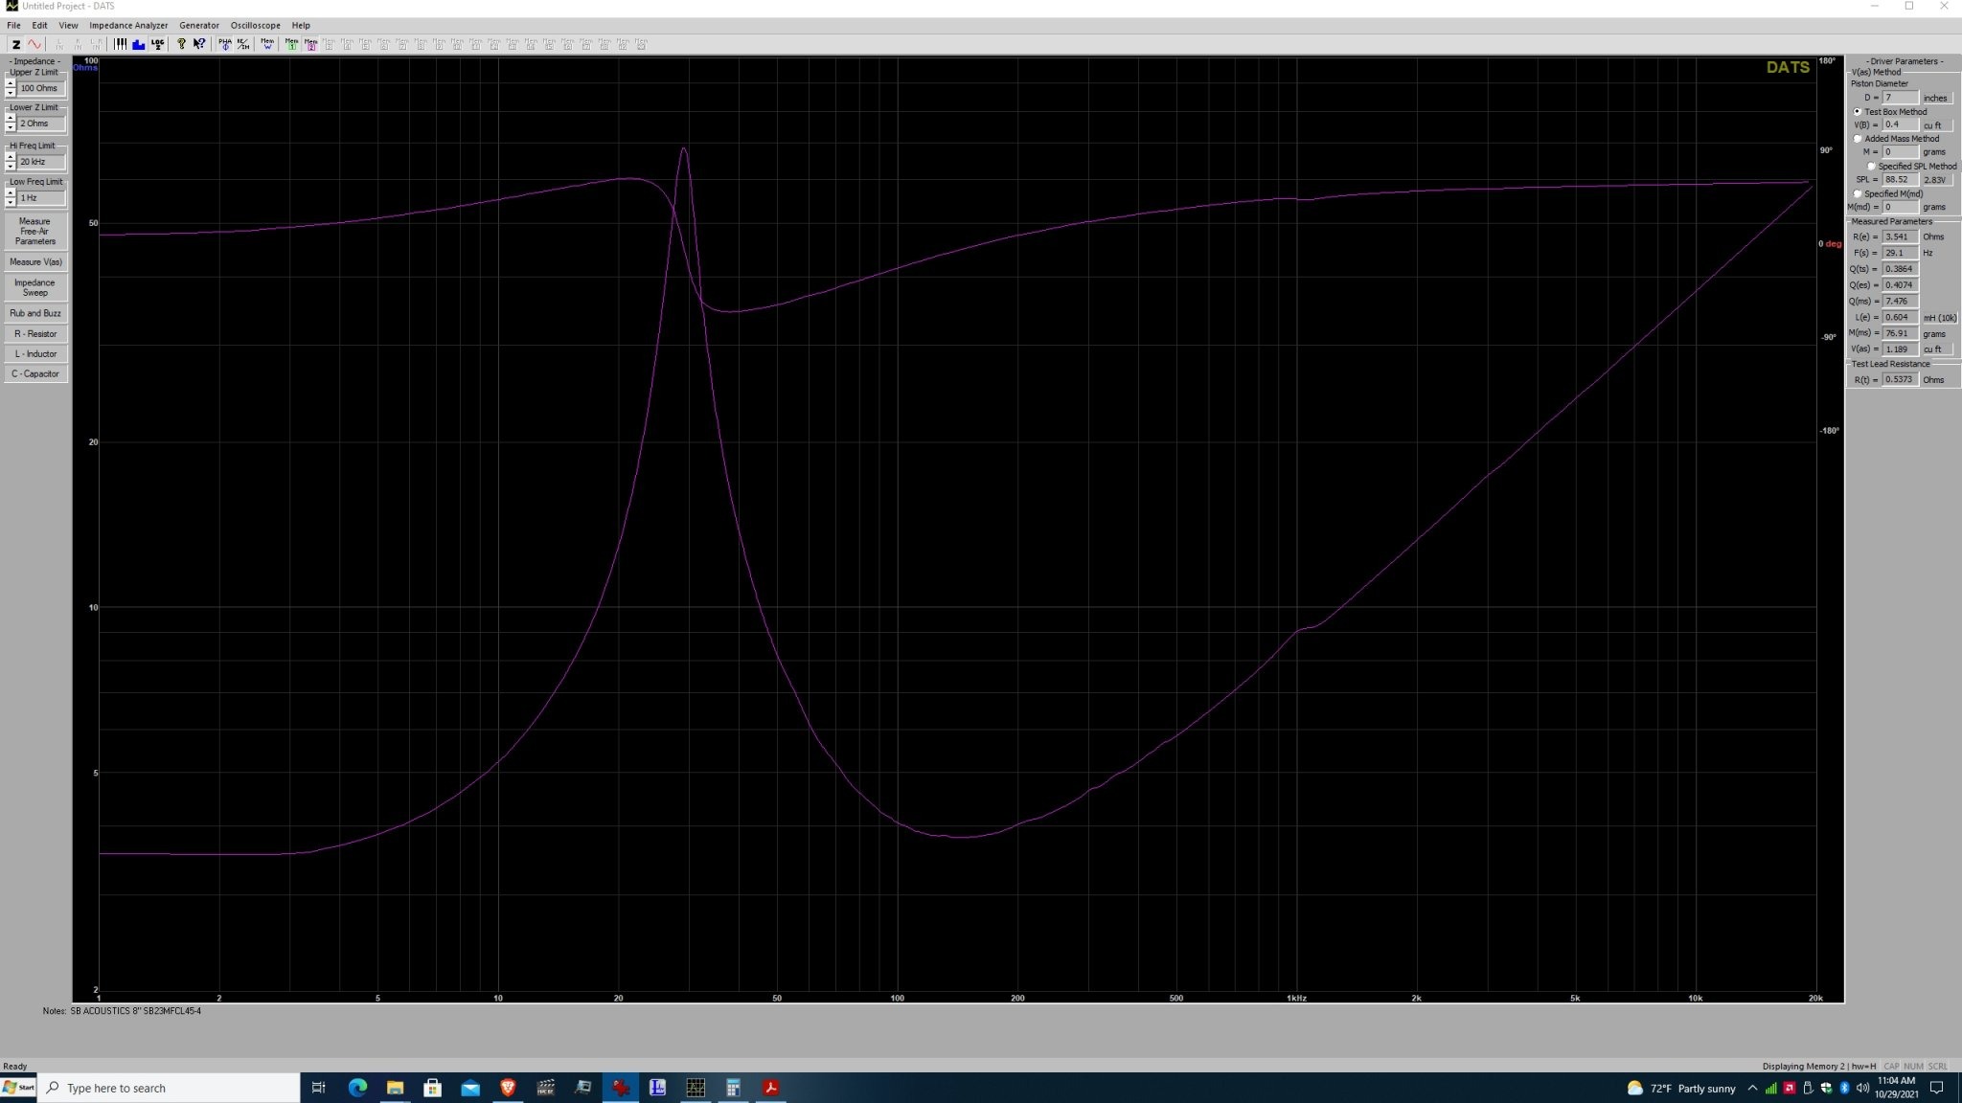
Task: Click the Task View taskbar icon
Action: [319, 1088]
